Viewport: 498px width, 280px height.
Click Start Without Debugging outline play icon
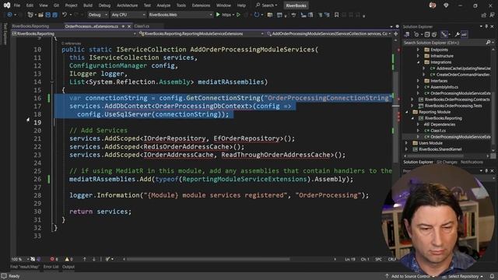pos(238,15)
